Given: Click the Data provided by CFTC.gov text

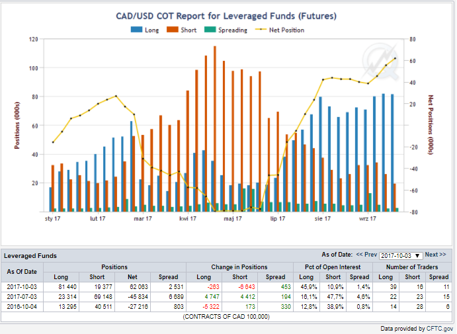Looking at the screenshot, I should click(417, 329).
